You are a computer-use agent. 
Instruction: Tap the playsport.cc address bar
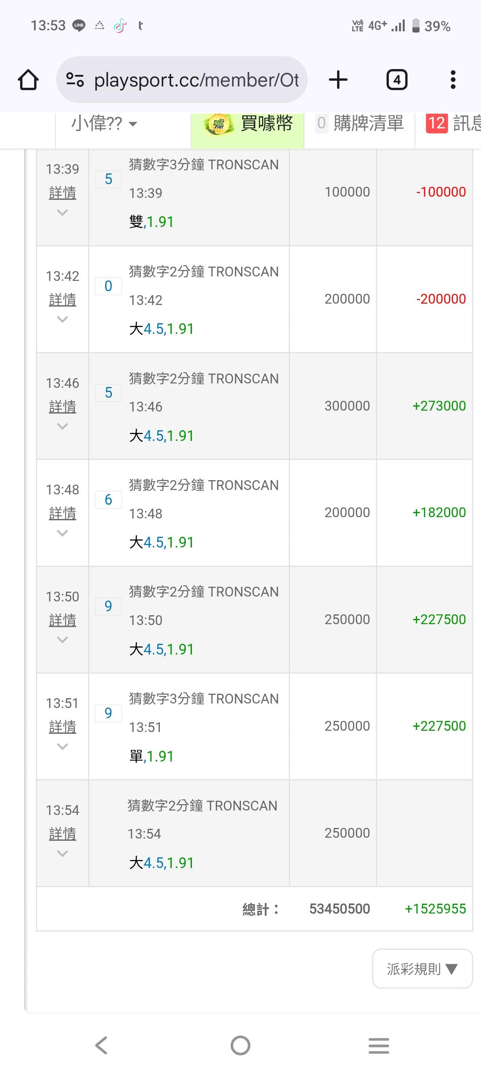pyautogui.click(x=196, y=80)
